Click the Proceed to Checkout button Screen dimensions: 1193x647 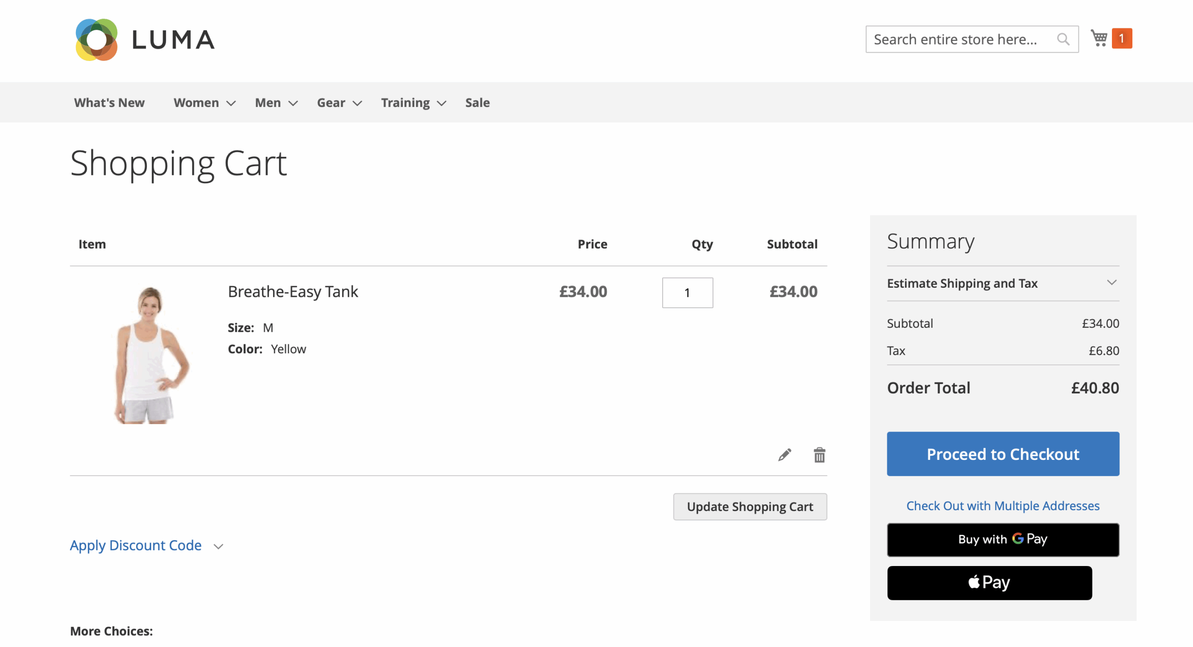(x=1003, y=454)
